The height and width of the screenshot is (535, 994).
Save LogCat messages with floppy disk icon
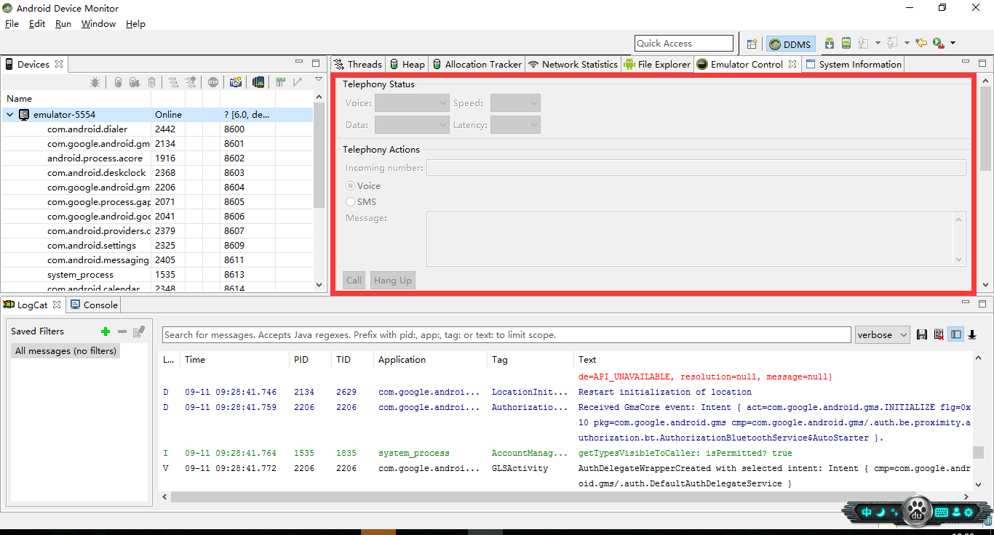tap(922, 334)
